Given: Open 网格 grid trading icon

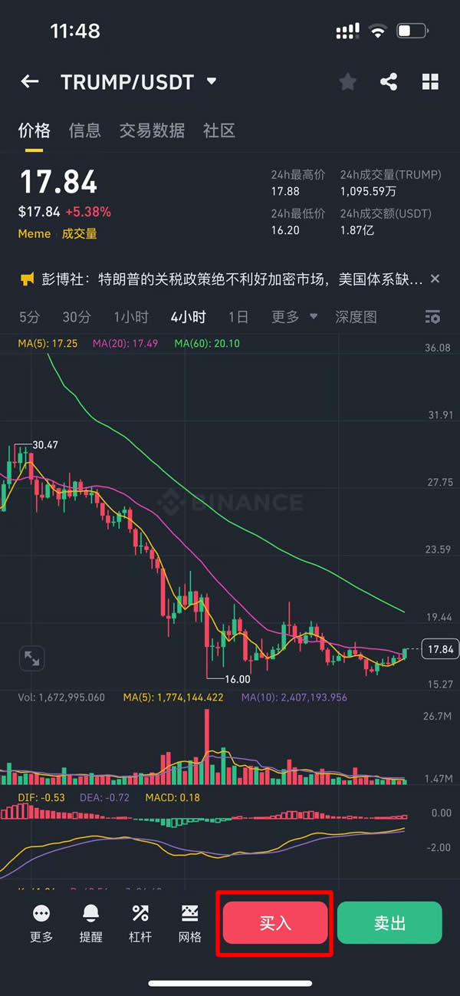Looking at the screenshot, I should (x=189, y=922).
